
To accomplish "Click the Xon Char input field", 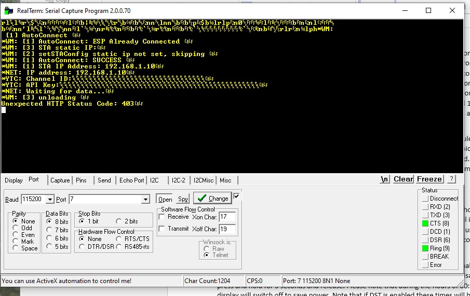I will [x=227, y=217].
